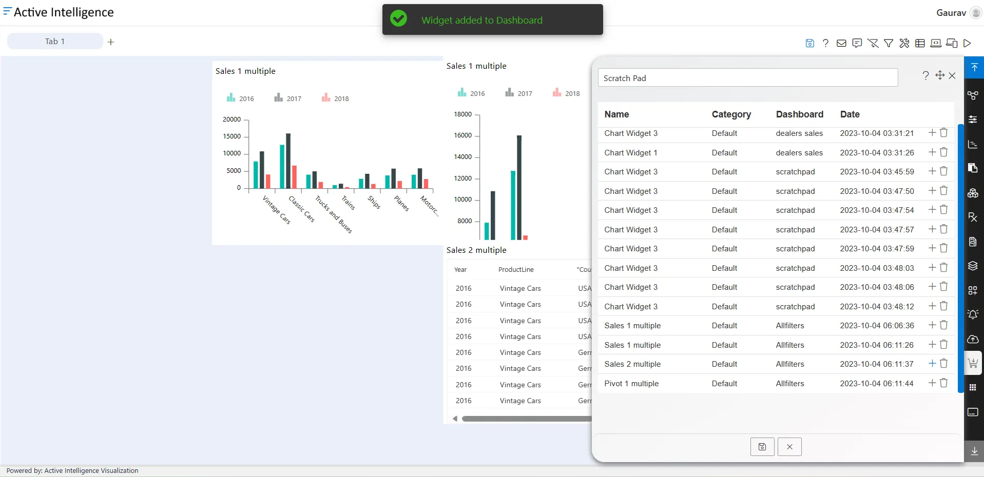Click the layers icon in right sidebar
The width and height of the screenshot is (984, 477).
click(x=973, y=266)
